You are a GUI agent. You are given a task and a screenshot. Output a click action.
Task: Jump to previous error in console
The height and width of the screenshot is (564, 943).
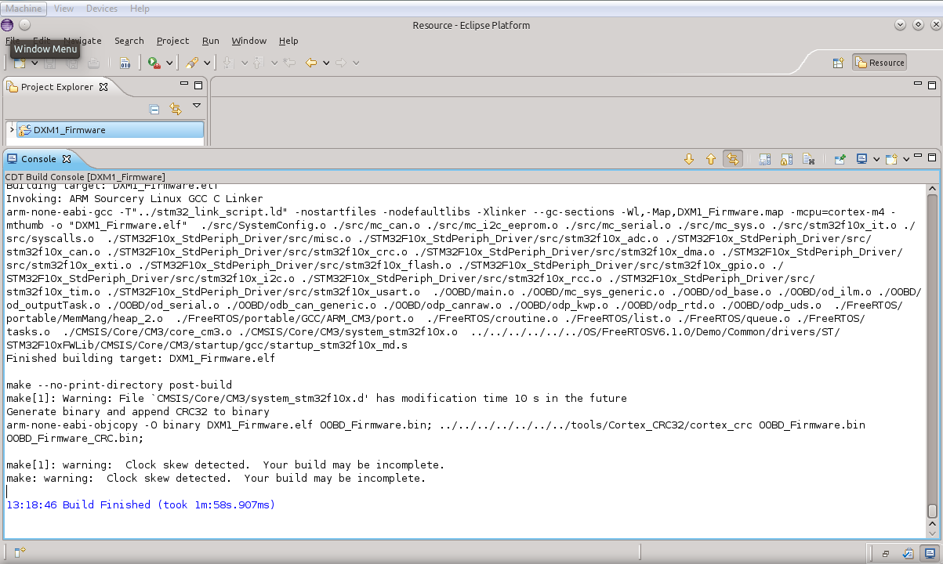(711, 159)
